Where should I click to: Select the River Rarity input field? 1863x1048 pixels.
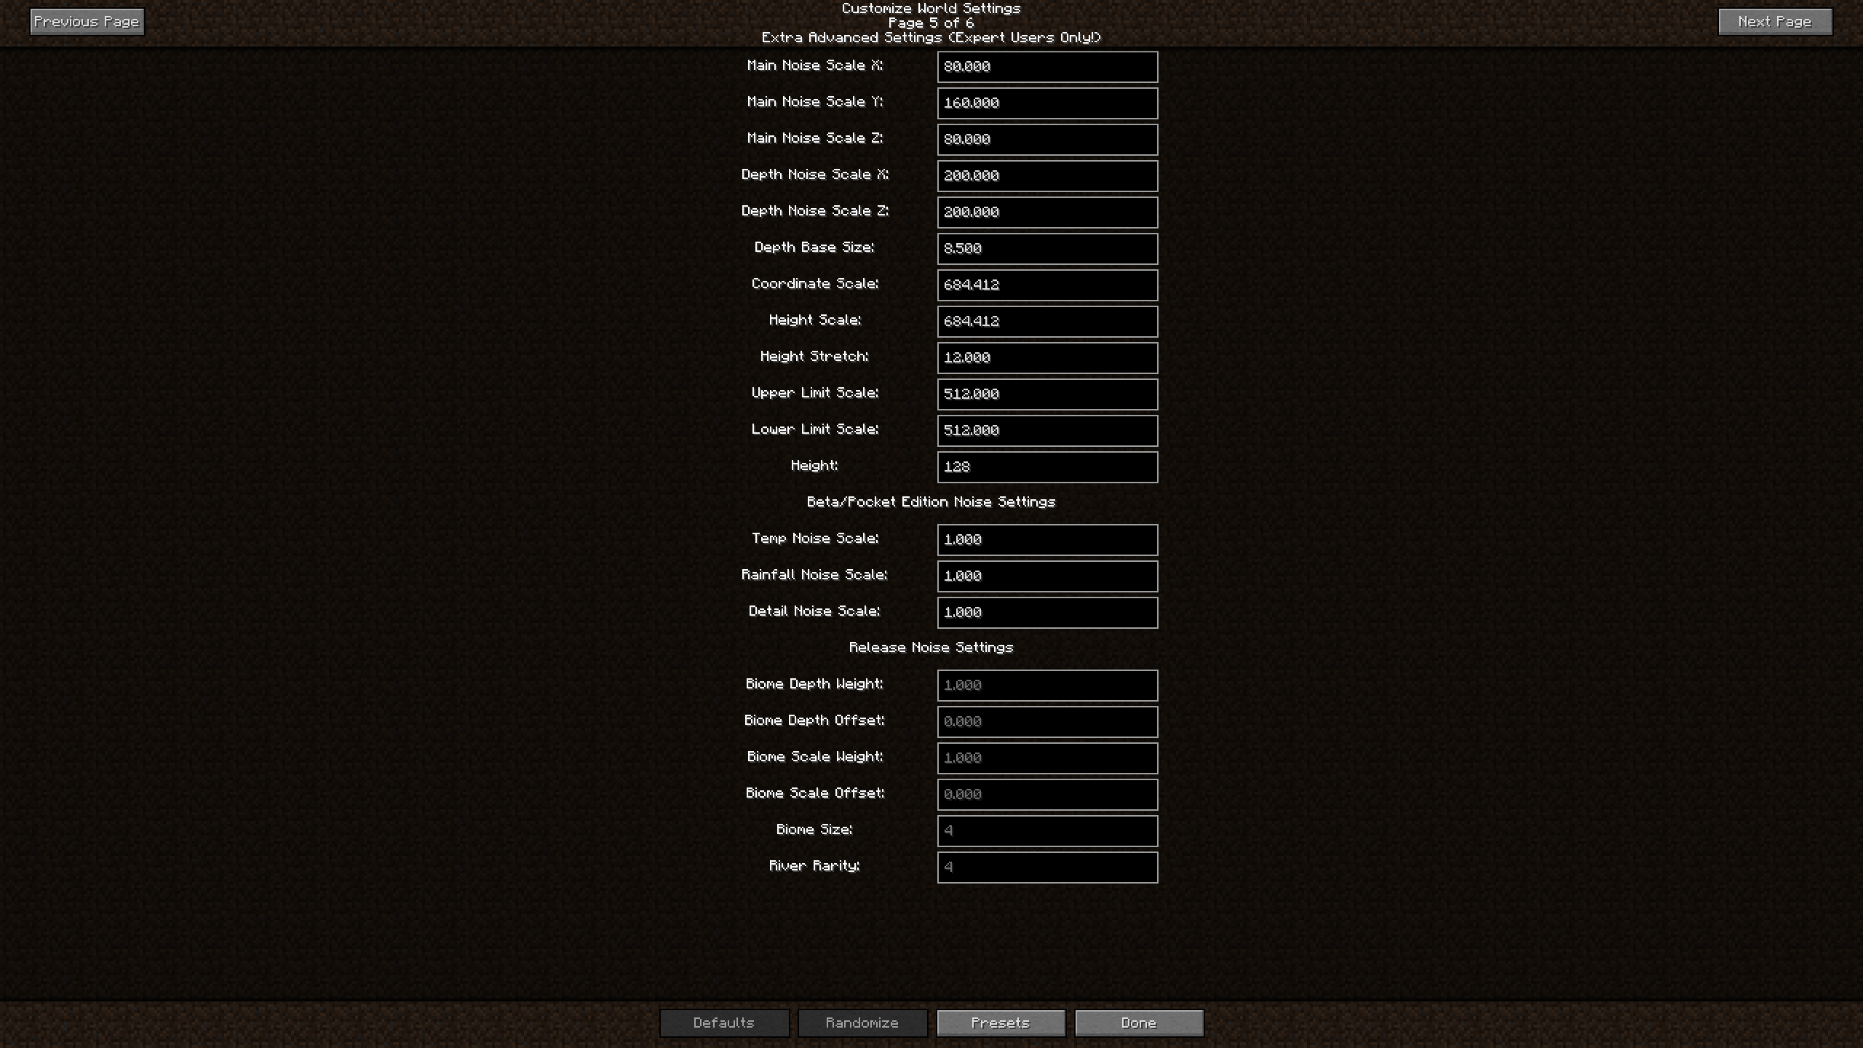(1045, 865)
